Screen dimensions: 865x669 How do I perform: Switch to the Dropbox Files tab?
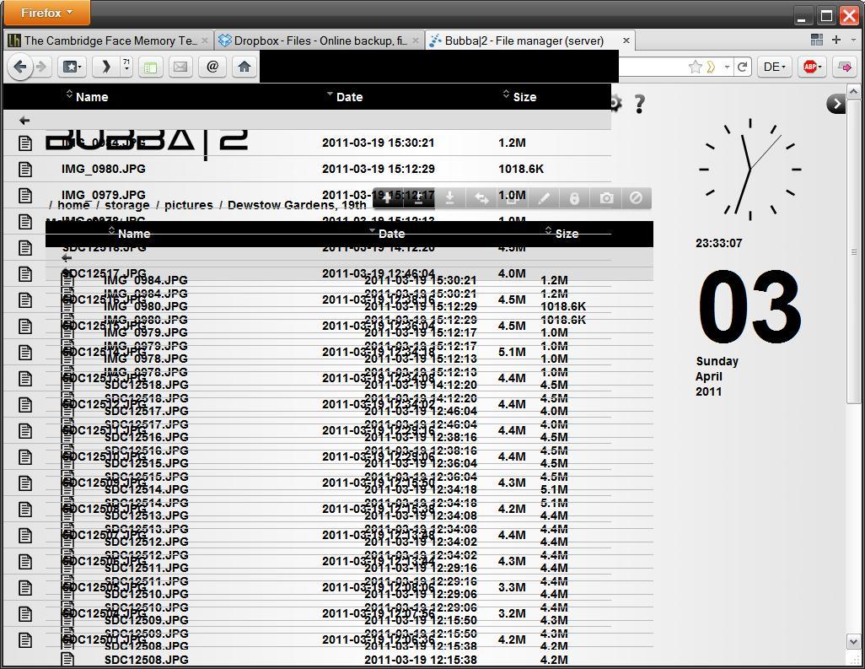click(320, 40)
